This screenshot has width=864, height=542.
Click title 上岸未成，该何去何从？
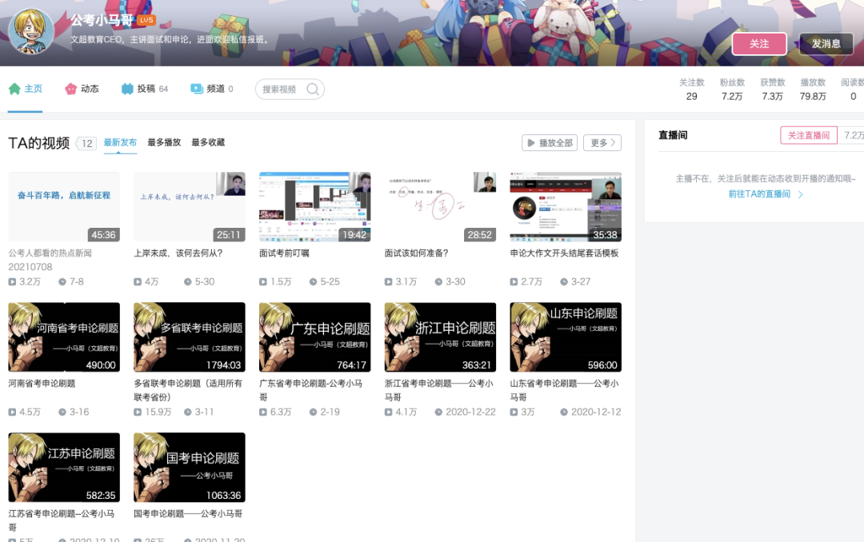click(x=178, y=253)
